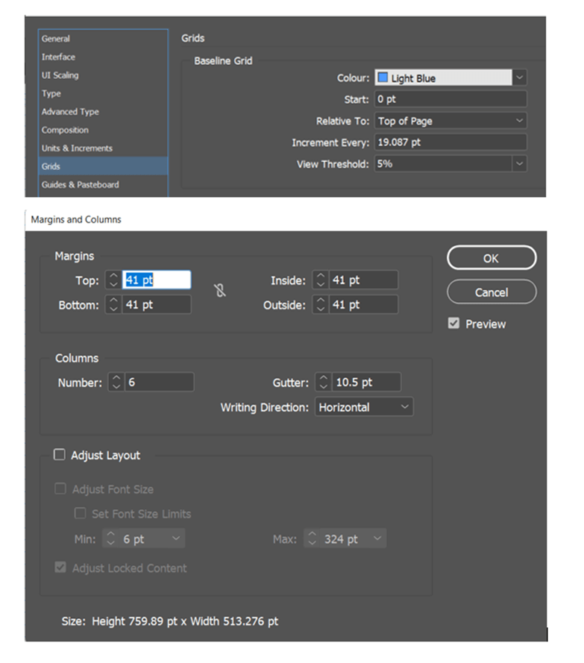The image size is (584, 663).
Task: Click OK in Margins and Columns
Action: tap(492, 258)
